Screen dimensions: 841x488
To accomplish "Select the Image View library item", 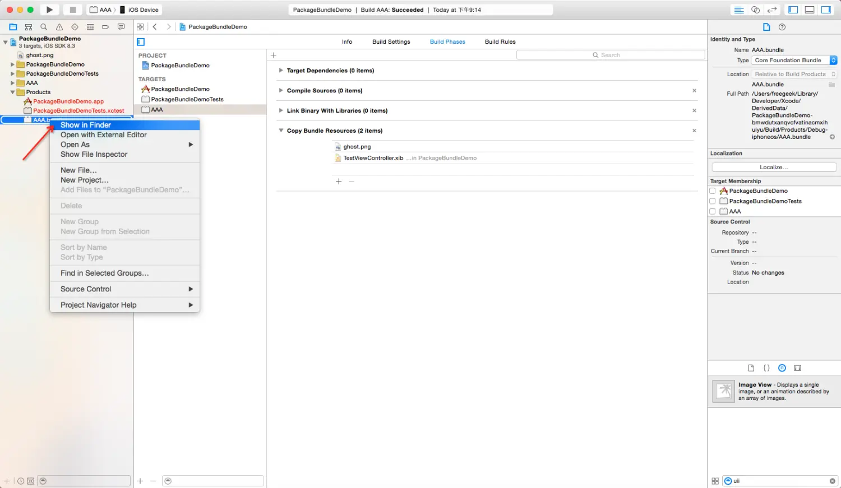I will pos(774,392).
